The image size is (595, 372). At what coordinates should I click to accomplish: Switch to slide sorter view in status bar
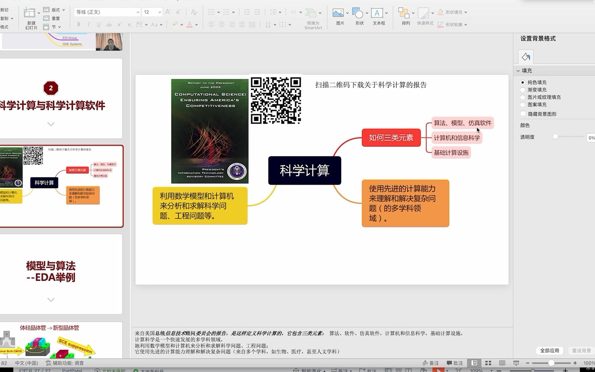click(488, 363)
